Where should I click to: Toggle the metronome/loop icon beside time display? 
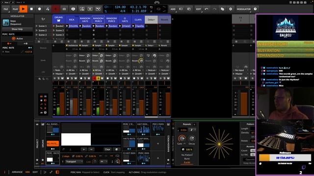(x=158, y=9)
